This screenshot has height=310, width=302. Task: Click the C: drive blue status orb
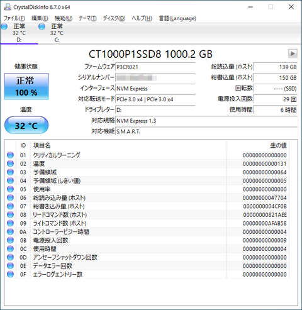click(x=42, y=26)
